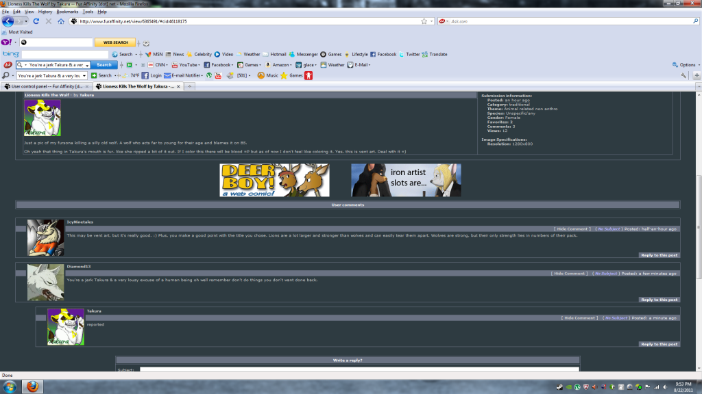Open the Bookmarks menu

click(67, 12)
